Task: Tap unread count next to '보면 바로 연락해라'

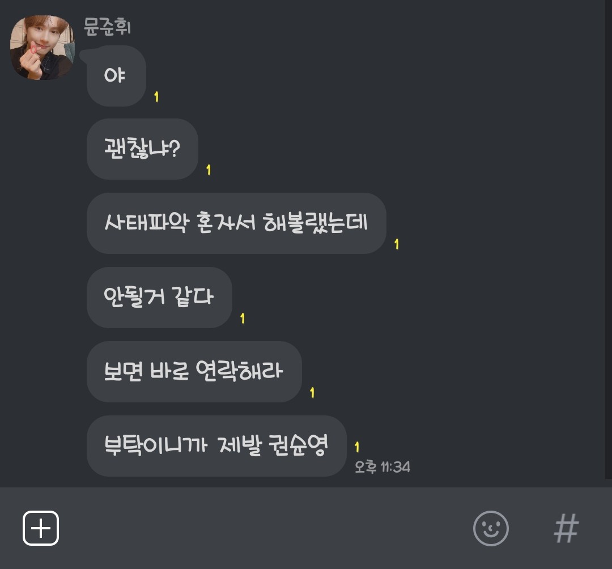Action: tap(312, 392)
